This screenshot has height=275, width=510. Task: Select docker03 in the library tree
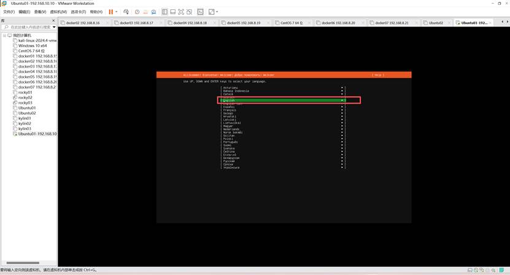(x=37, y=66)
